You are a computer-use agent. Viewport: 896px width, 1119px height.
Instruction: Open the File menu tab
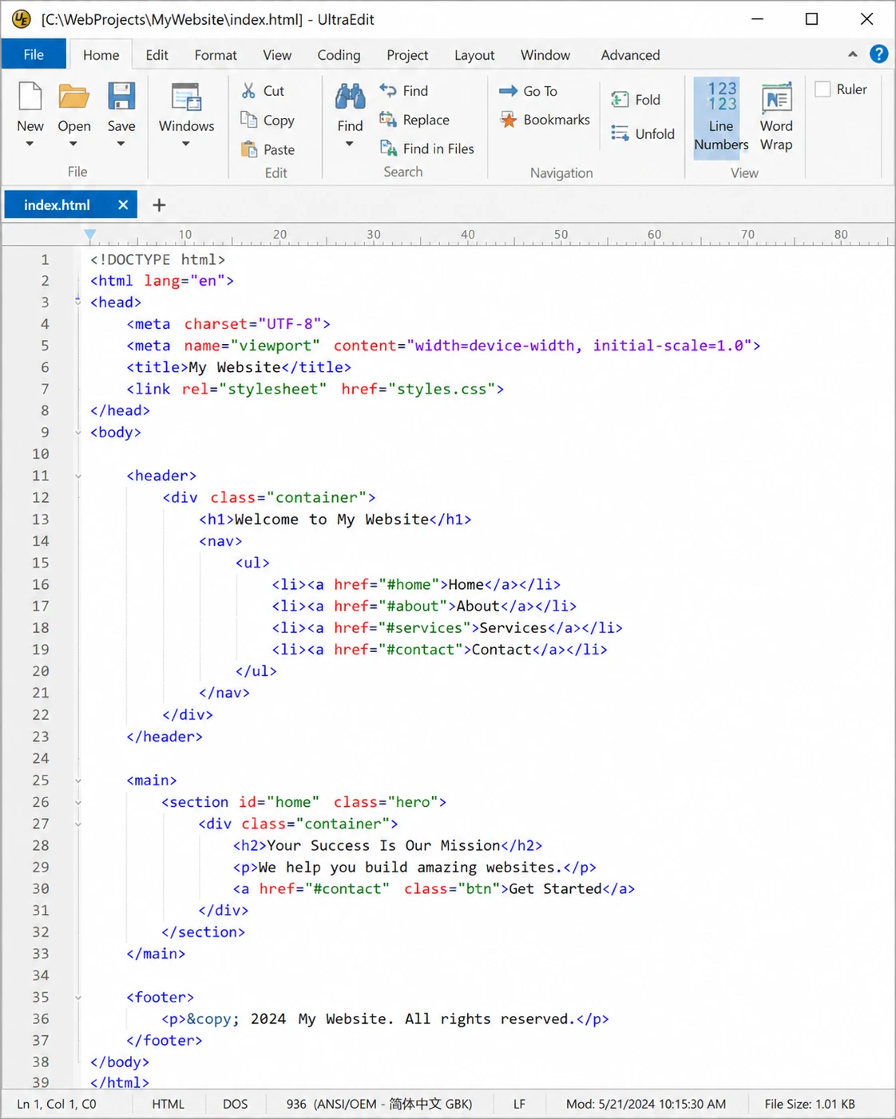(x=34, y=54)
